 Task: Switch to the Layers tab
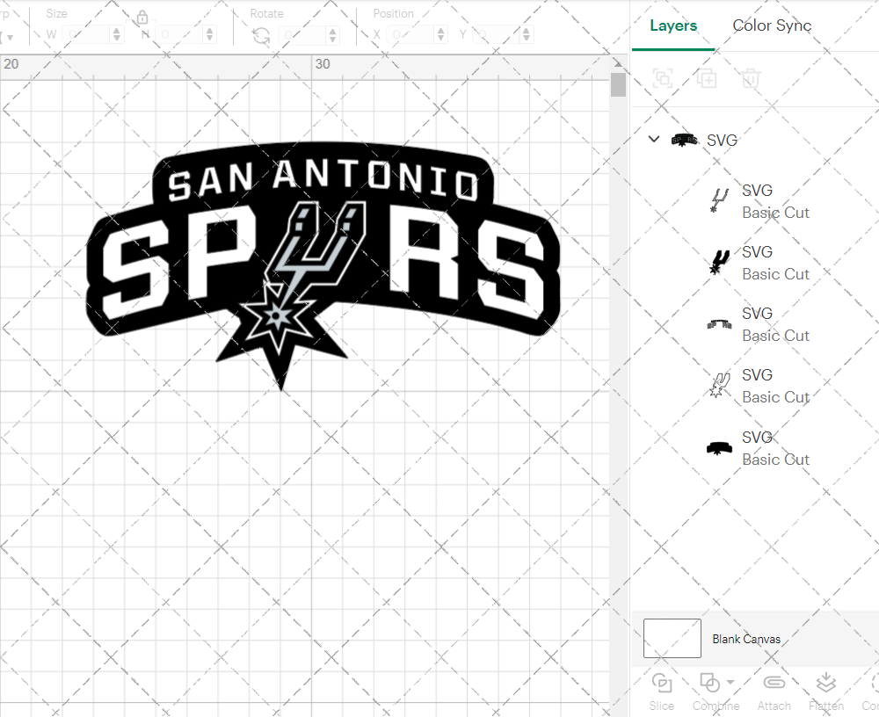[673, 25]
